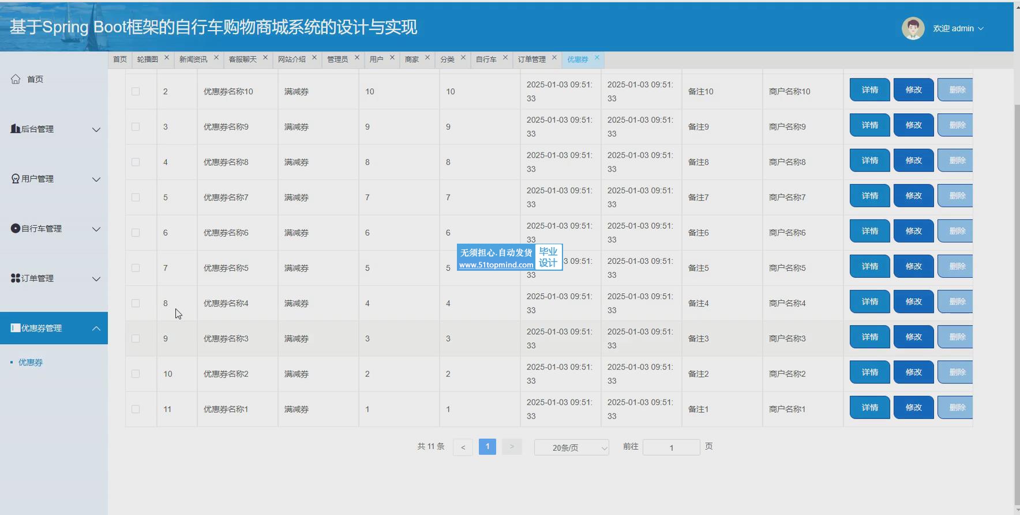Click the 前往 page number input field
1020x515 pixels.
pos(671,447)
